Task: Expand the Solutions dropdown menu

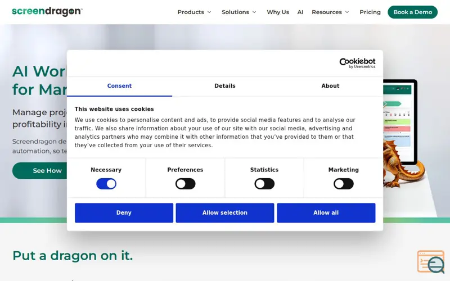Action: [x=238, y=12]
